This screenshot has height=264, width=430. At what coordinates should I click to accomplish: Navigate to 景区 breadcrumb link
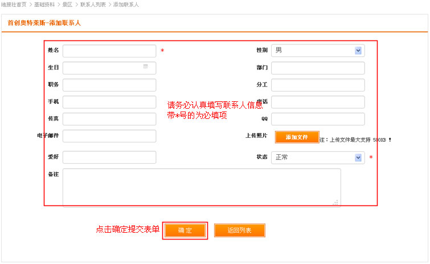67,4
